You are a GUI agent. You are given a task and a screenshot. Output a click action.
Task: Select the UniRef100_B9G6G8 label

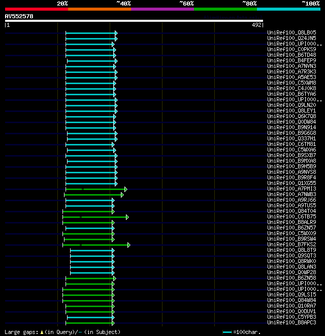tap(291, 133)
